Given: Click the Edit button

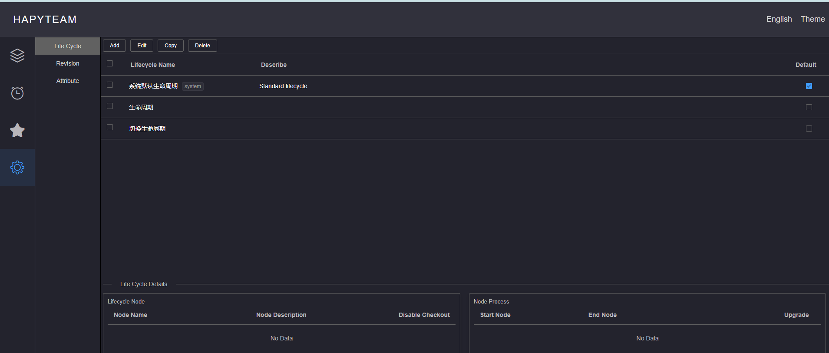Looking at the screenshot, I should (x=142, y=46).
